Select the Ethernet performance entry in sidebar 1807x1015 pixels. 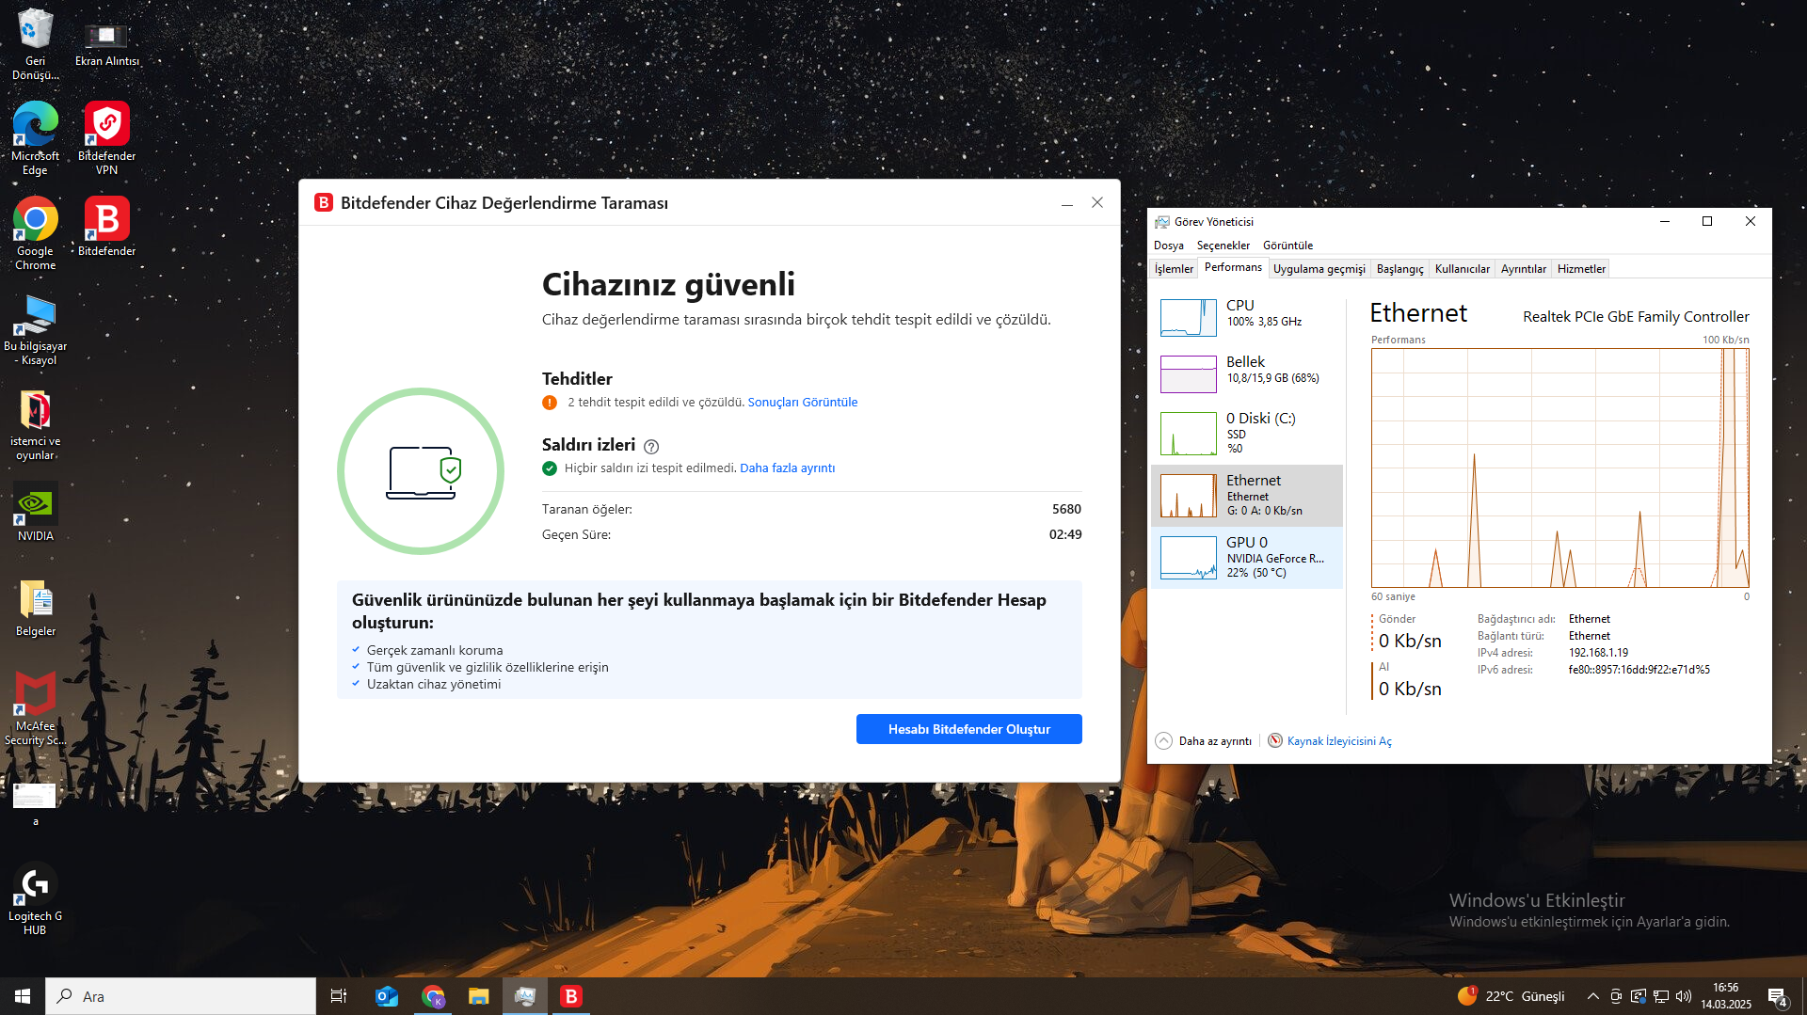click(x=1247, y=495)
